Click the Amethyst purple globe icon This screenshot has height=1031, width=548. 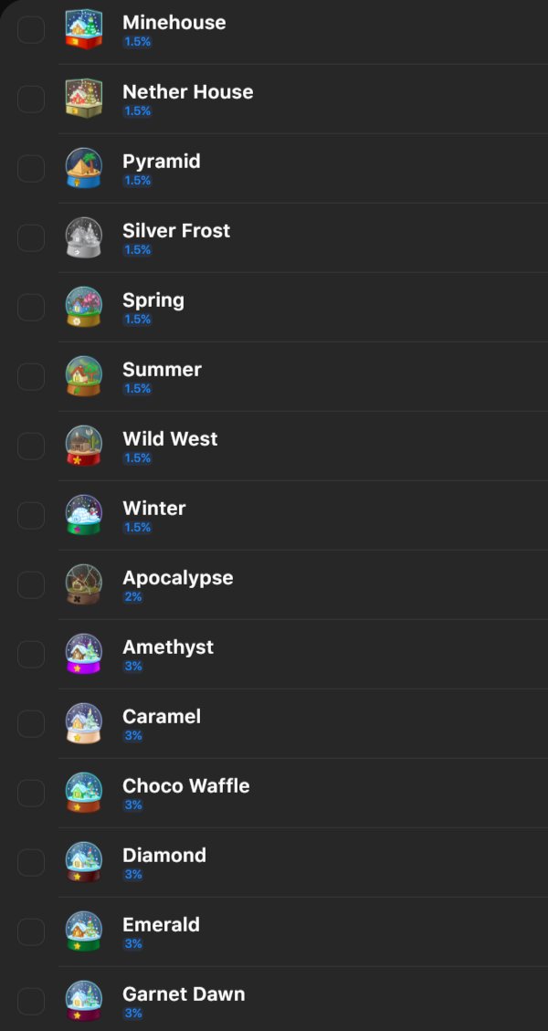pos(84,654)
